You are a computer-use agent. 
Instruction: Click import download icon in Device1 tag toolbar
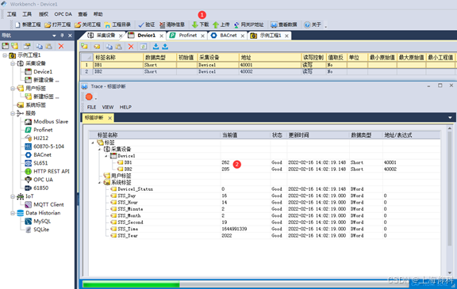click(156, 46)
